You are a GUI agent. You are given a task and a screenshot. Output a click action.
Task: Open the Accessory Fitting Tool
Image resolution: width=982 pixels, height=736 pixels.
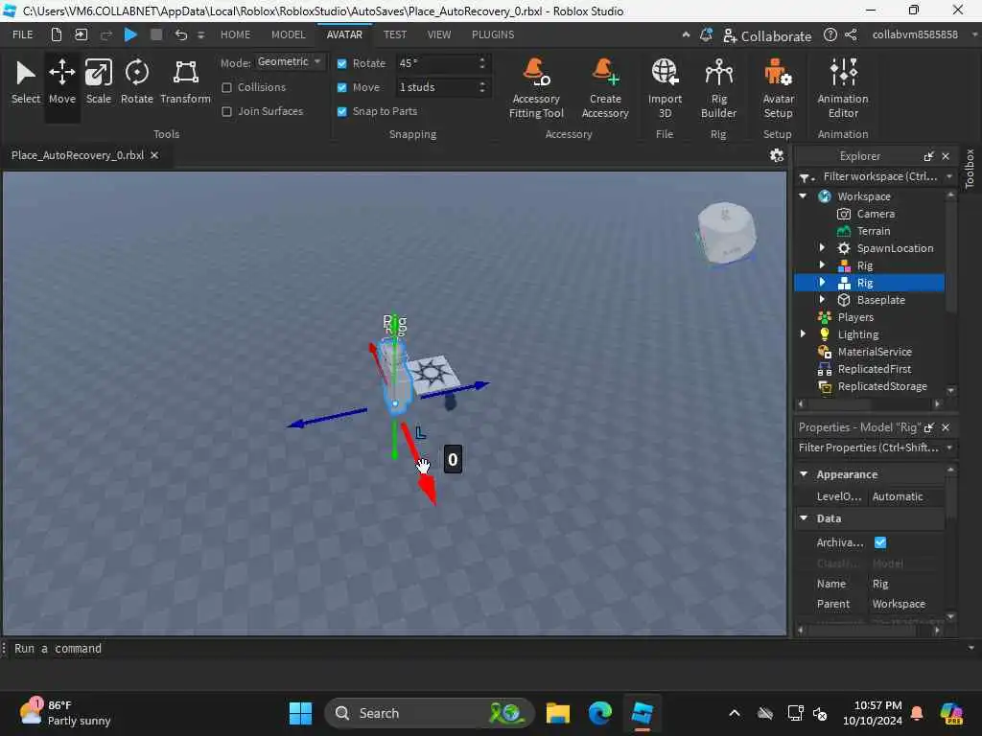pyautogui.click(x=536, y=87)
